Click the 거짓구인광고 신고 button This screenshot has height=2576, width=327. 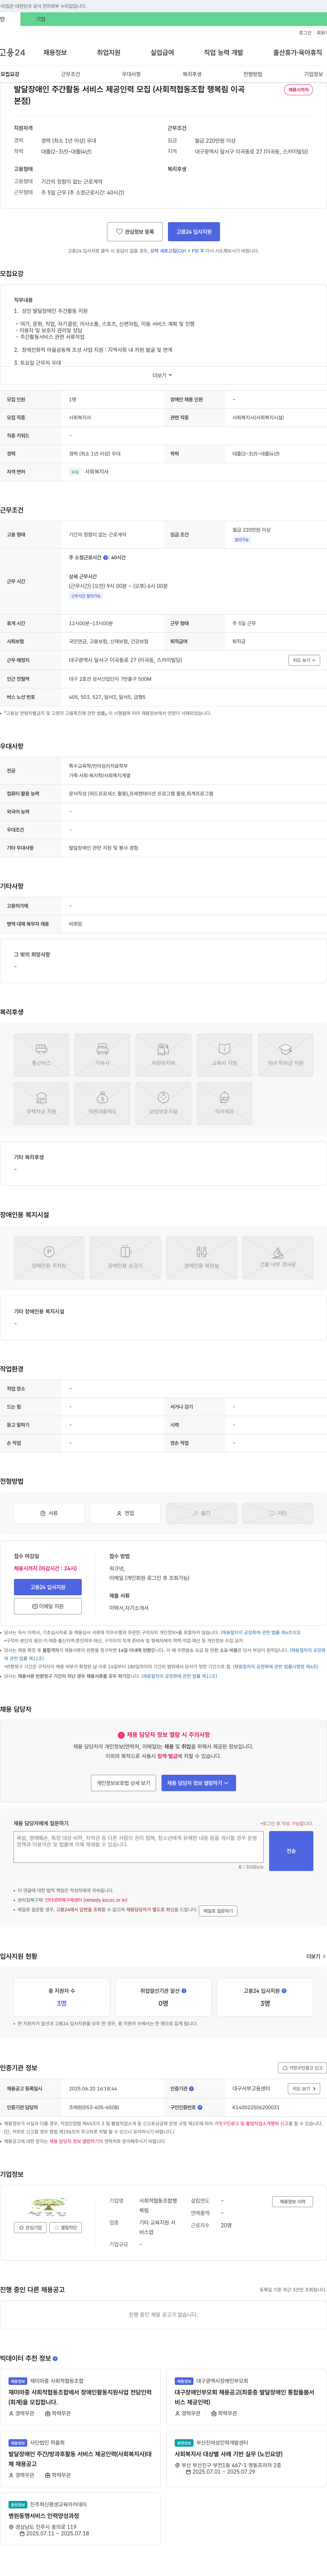(x=302, y=2068)
